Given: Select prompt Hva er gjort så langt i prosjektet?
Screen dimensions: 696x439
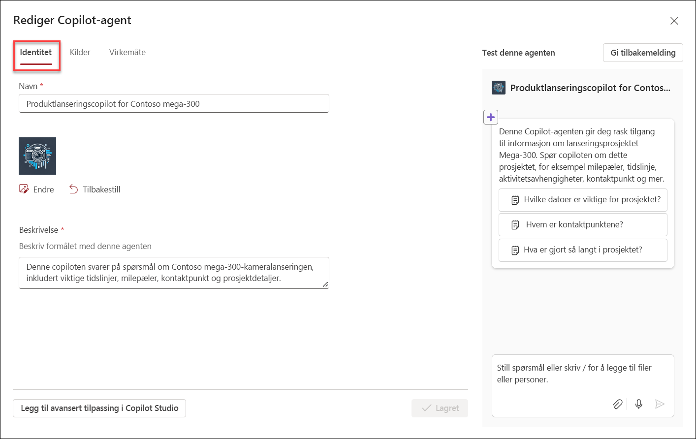Looking at the screenshot, I should click(583, 250).
